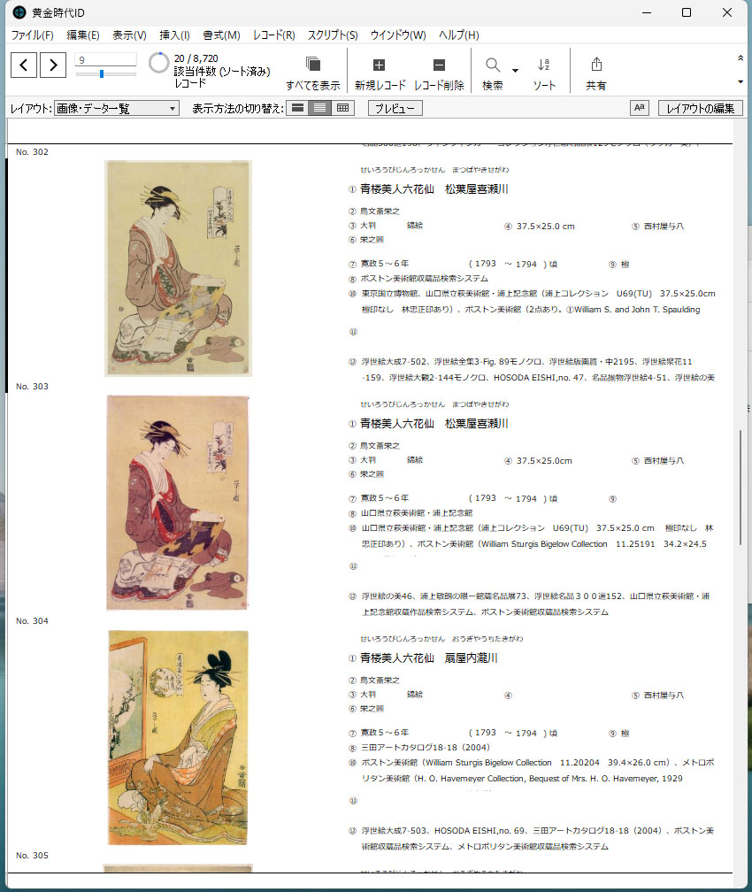Open the 挿入(I) menu
The width and height of the screenshot is (752, 892).
coord(174,35)
